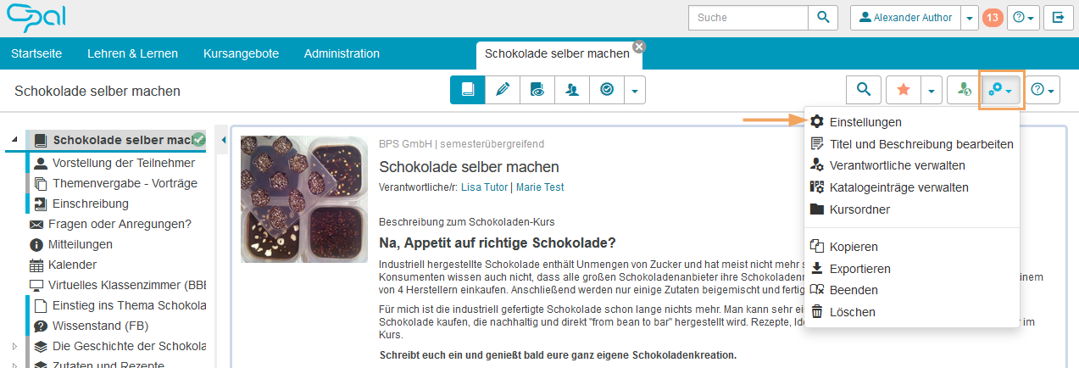Click the course search magnifier button

pos(863,89)
